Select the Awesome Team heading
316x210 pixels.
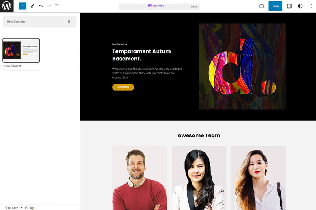point(199,135)
